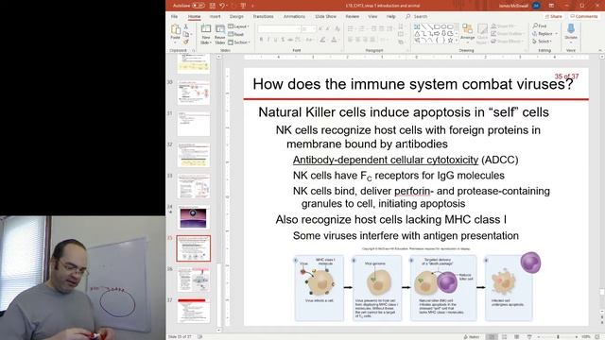Select the star shape in gallery
This screenshot has width=605, height=340.
[x=450, y=40]
